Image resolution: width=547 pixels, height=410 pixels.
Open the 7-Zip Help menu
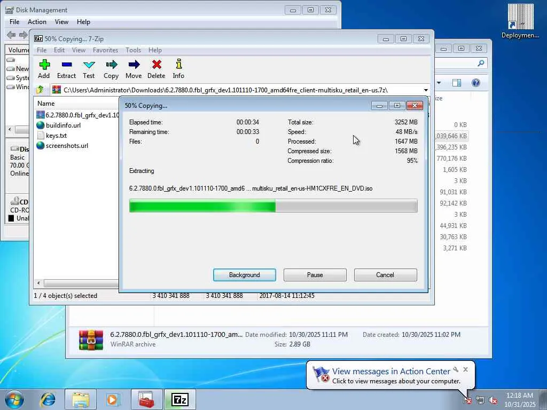155,50
